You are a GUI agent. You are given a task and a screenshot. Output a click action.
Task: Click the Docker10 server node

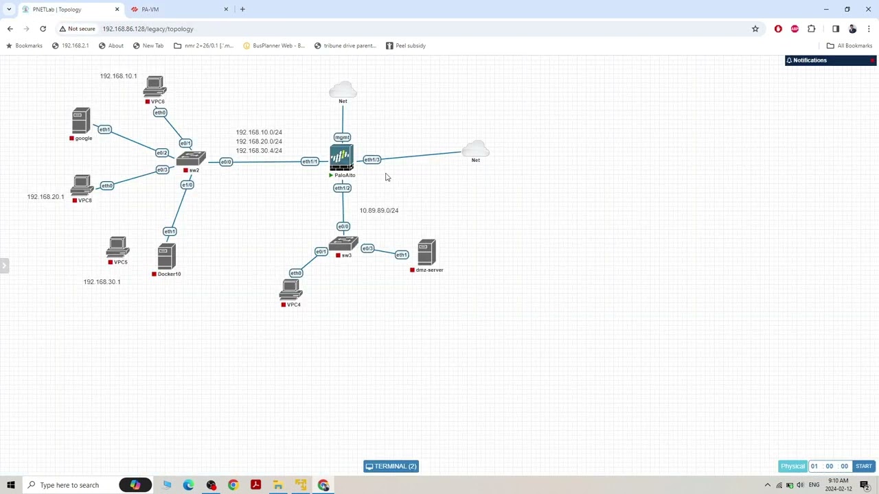166,257
